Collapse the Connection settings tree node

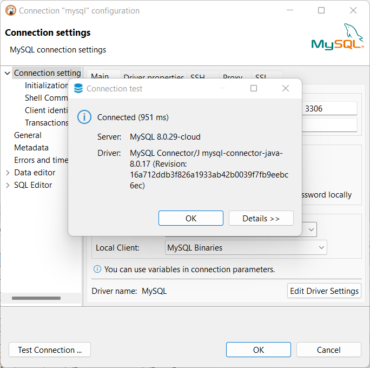pos(7,73)
